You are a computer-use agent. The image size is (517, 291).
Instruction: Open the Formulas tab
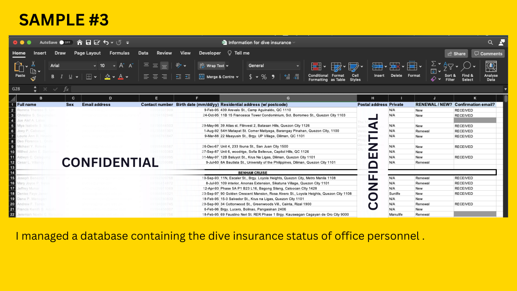[x=120, y=53]
